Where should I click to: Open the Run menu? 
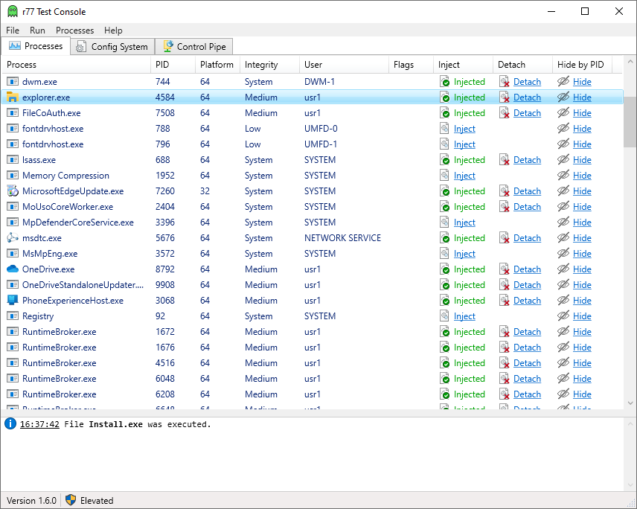coord(37,31)
